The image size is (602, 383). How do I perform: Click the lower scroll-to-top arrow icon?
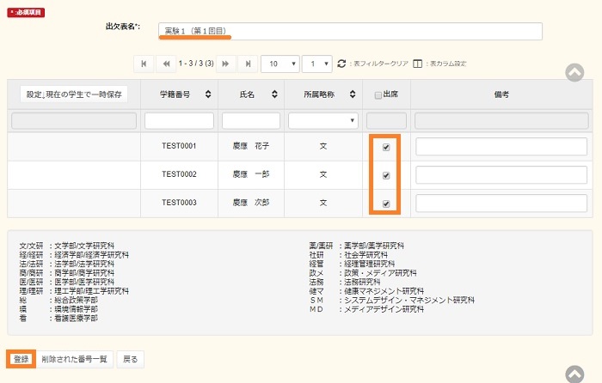click(x=575, y=374)
